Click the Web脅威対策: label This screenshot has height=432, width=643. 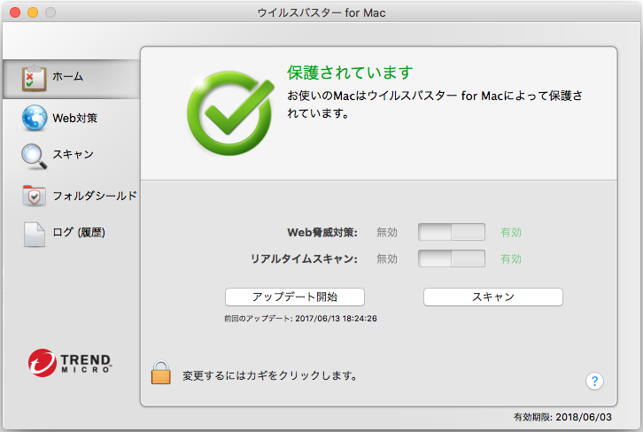[322, 233]
